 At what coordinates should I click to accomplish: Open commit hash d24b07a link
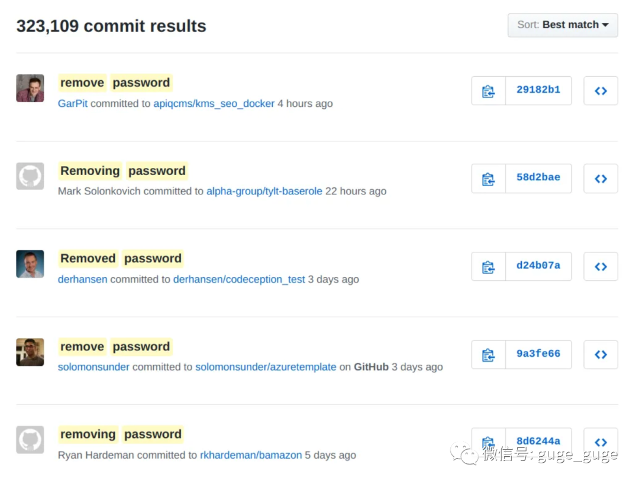538,266
